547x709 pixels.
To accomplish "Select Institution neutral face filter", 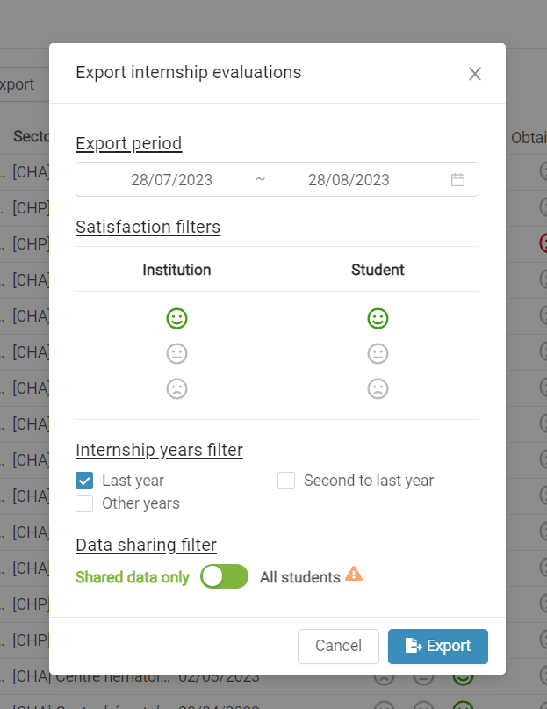I will click(176, 353).
